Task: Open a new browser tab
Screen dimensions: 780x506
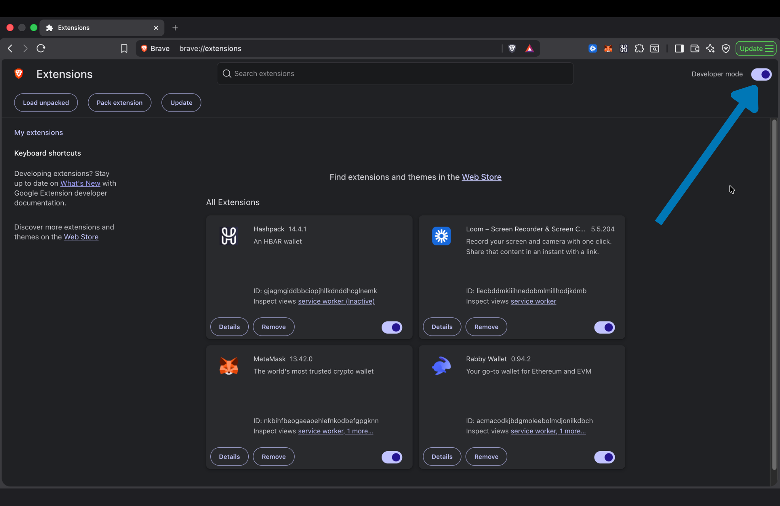Action: click(175, 28)
